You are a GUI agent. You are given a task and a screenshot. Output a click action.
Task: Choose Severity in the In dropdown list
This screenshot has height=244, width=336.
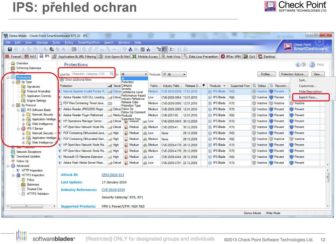(x=126, y=89)
